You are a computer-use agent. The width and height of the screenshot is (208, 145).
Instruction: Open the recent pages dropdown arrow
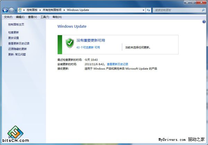coord(16,10)
